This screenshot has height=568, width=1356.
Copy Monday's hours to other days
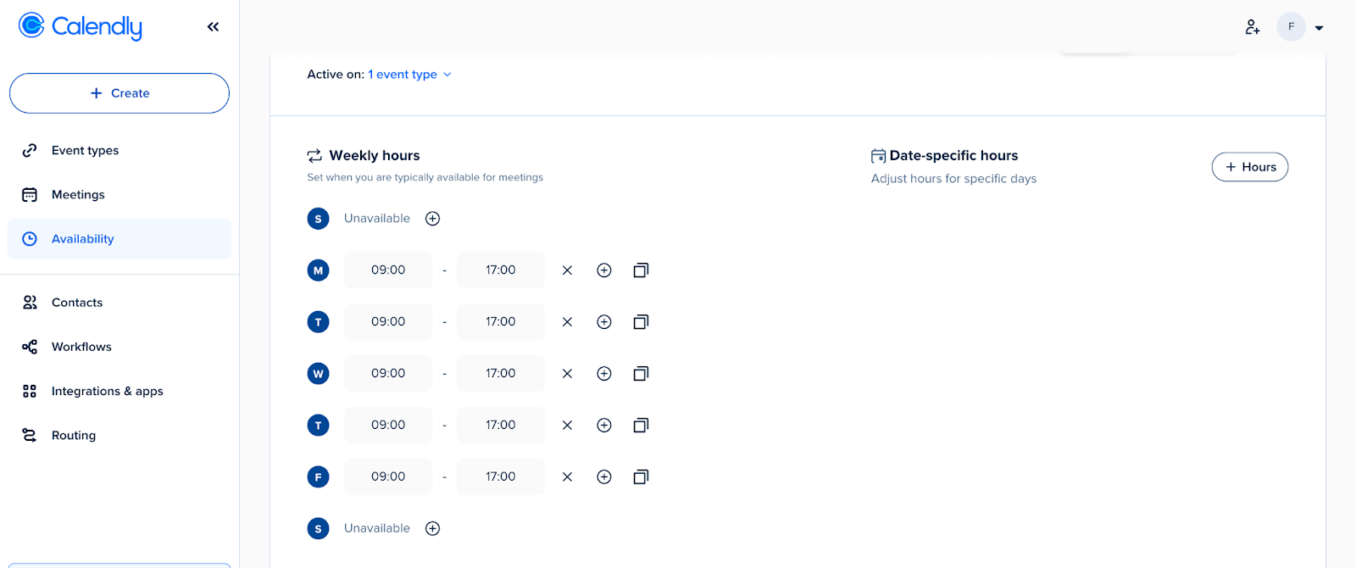pos(641,270)
